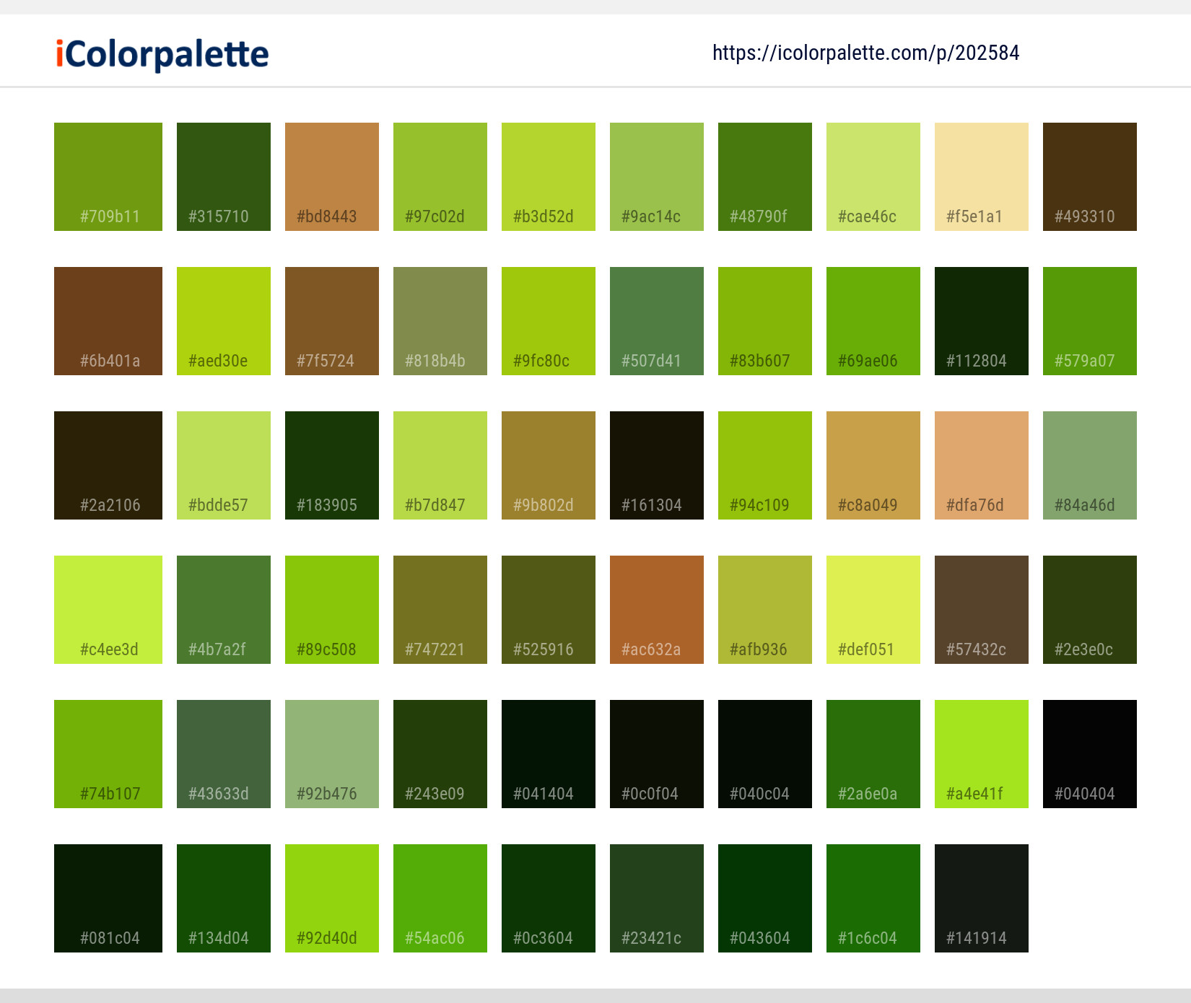
Task: Click the #bdde57 swatch
Action: click(x=224, y=465)
